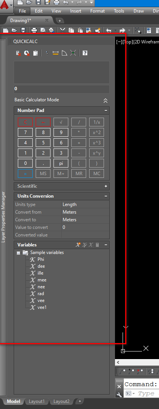The height and width of the screenshot is (409, 159).
Task: Click the 7 key on number pad
Action: (x=25, y=133)
